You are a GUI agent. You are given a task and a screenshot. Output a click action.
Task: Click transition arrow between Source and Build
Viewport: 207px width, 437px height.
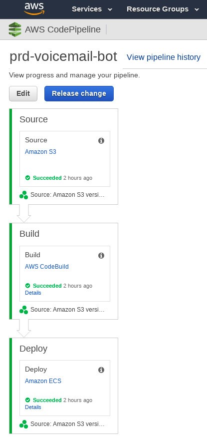[x=23, y=213]
